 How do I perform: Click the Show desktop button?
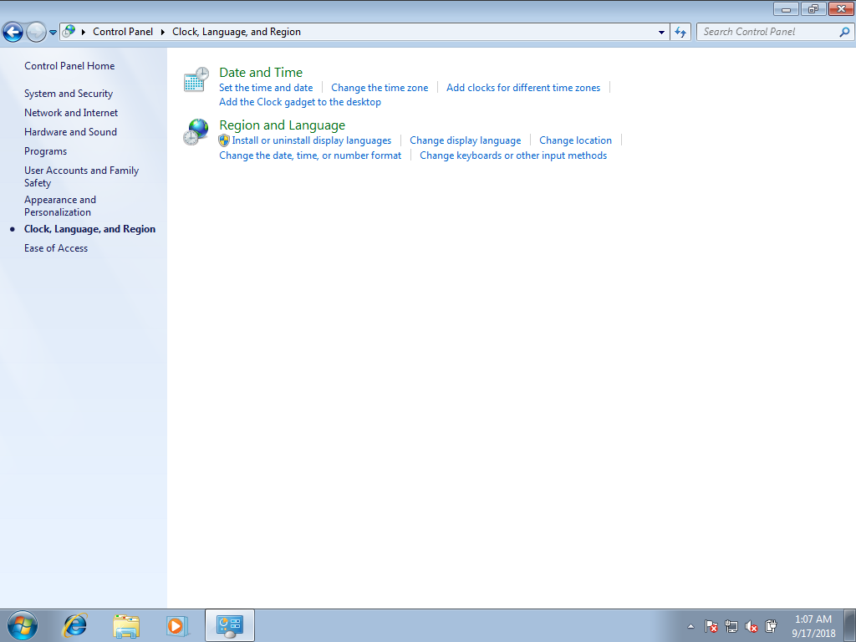pyautogui.click(x=850, y=625)
